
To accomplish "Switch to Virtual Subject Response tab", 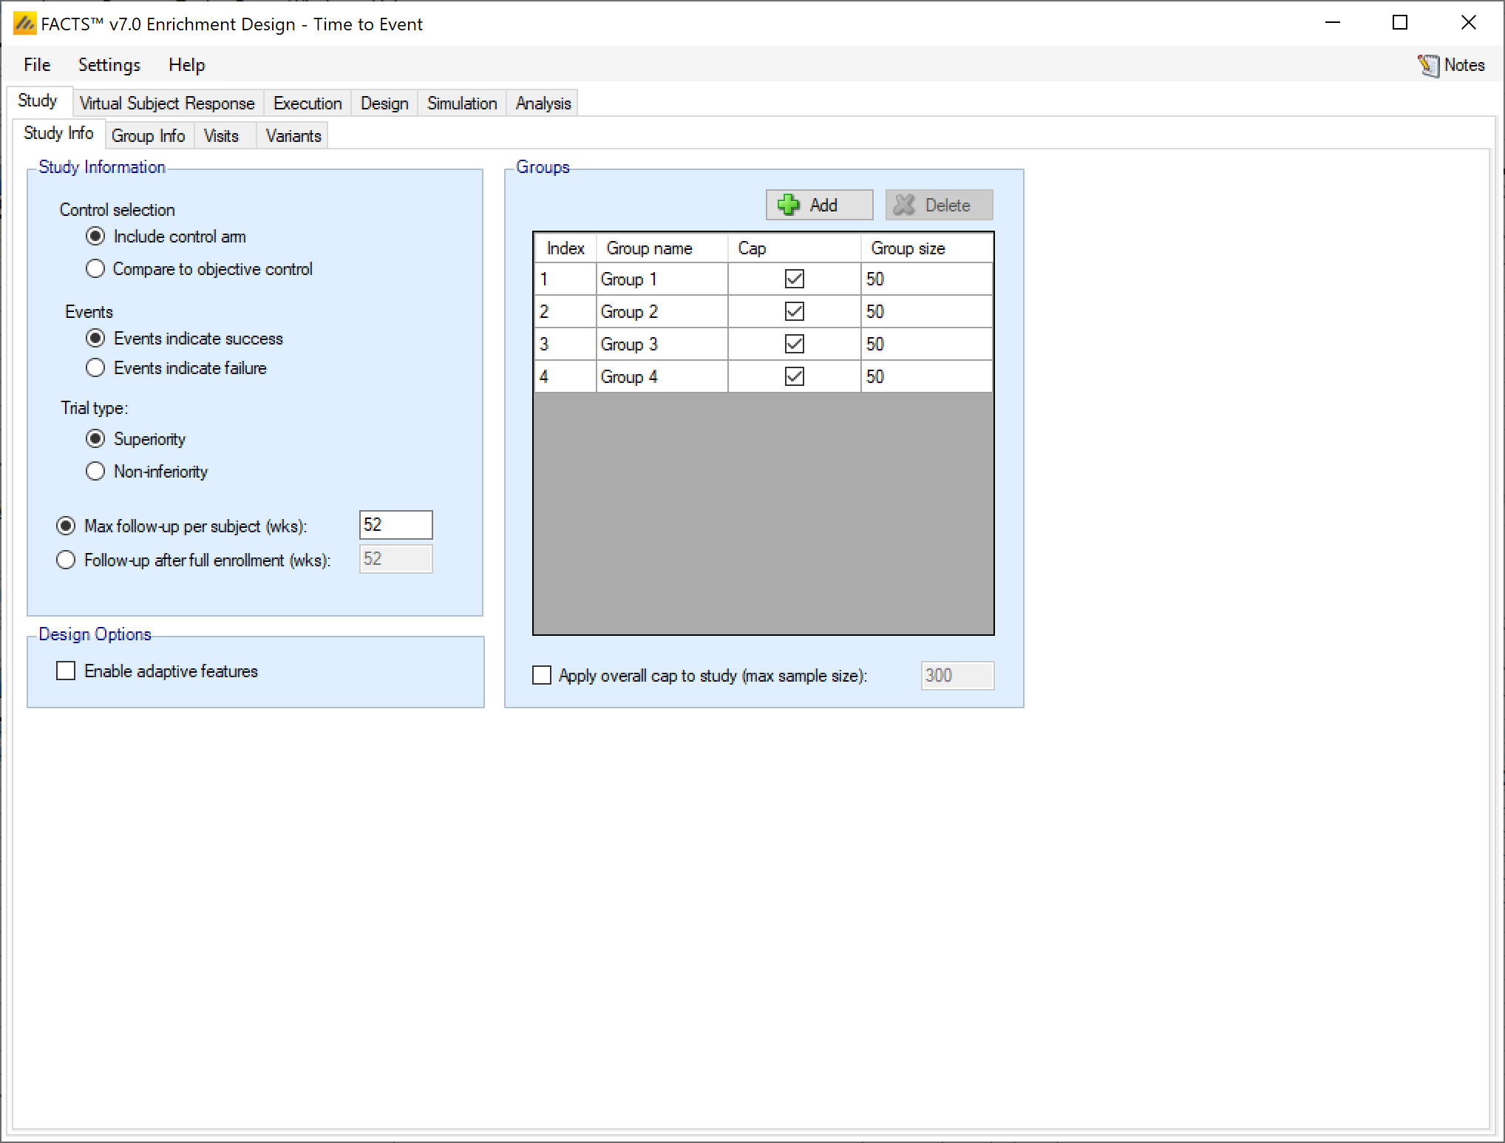I will pos(167,104).
